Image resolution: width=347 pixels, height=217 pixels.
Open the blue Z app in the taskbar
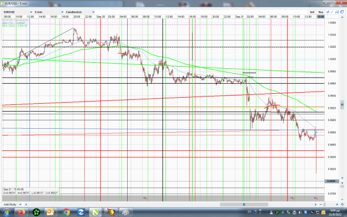[81, 213]
